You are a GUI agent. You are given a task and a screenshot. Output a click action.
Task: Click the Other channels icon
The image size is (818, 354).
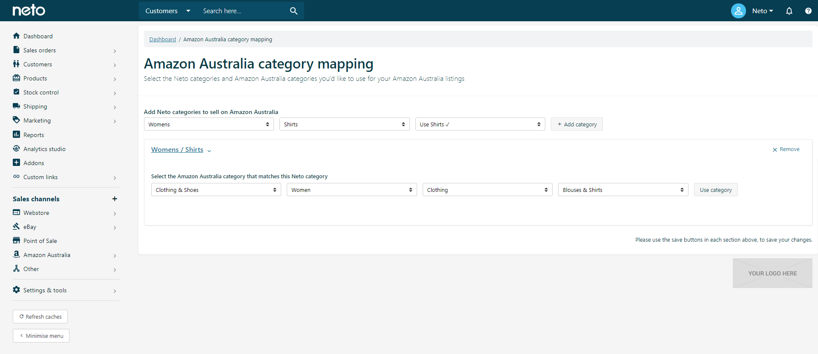click(16, 268)
